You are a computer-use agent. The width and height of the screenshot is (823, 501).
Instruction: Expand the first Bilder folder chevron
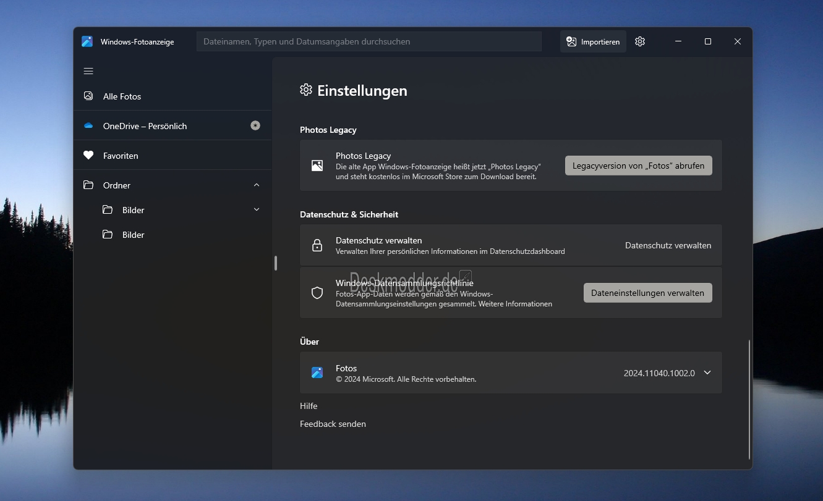257,209
